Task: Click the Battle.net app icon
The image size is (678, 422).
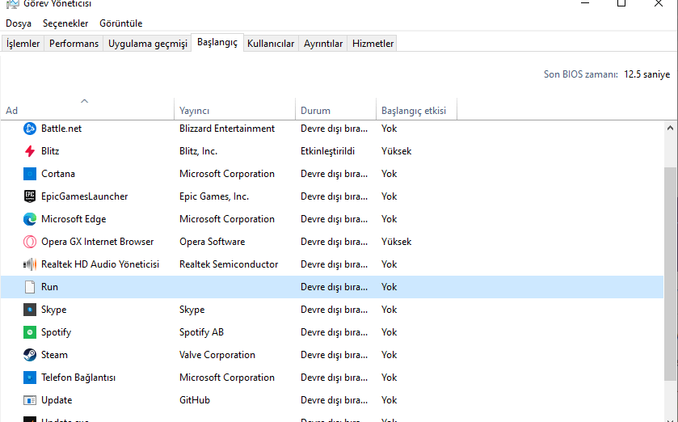Action: [x=29, y=129]
